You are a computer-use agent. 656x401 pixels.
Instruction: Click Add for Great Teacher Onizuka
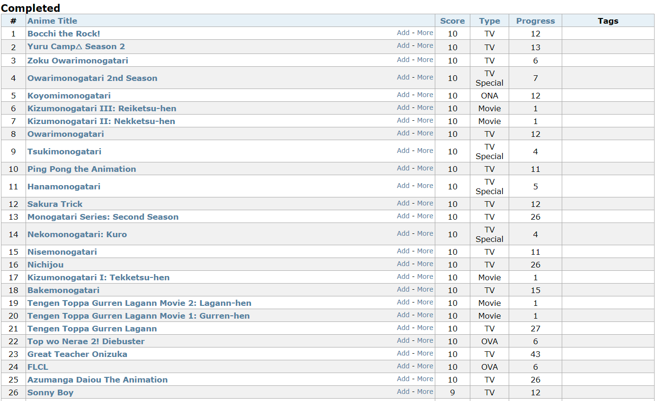(x=403, y=353)
